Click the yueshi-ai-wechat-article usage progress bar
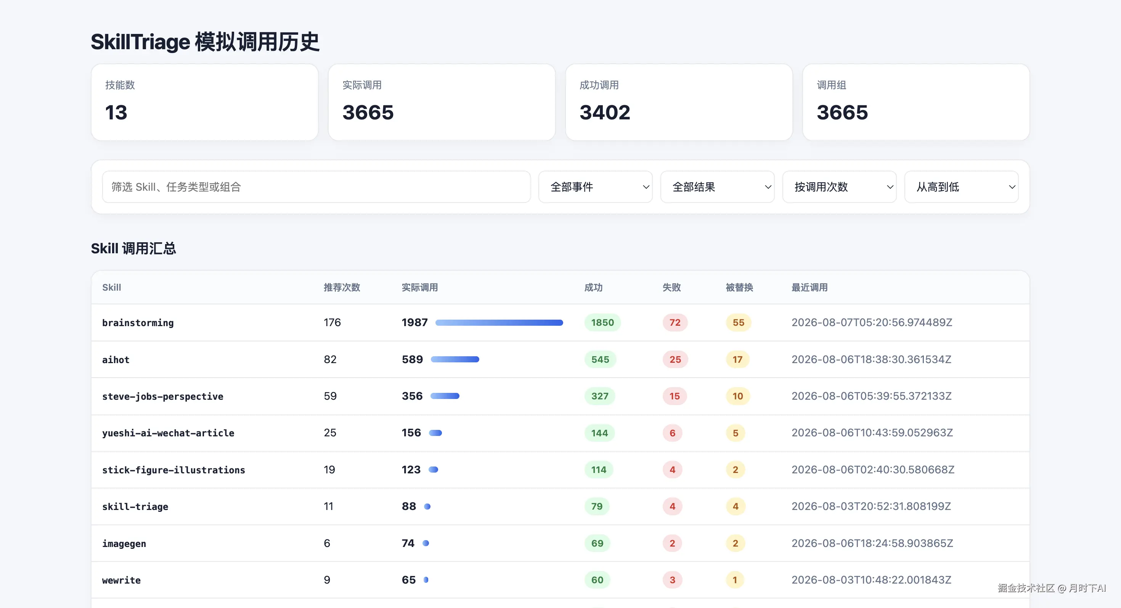Screen dimensions: 1121x608 tap(435, 433)
